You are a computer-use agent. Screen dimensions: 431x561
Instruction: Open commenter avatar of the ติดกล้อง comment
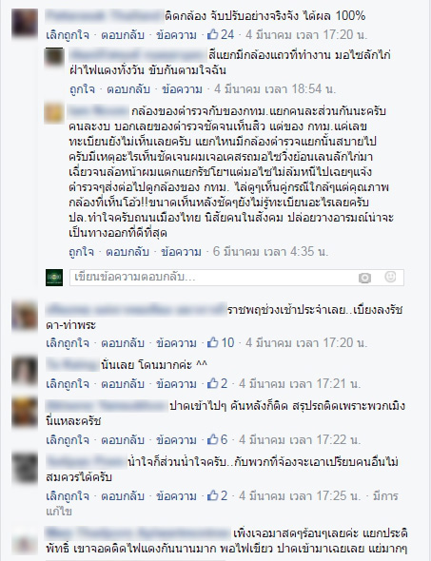[25, 23]
